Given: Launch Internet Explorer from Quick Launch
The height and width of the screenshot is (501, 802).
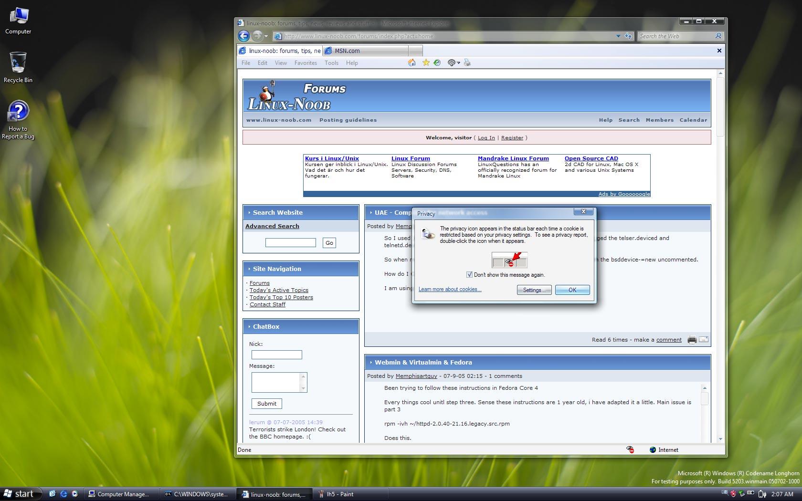Looking at the screenshot, I should coord(63,494).
